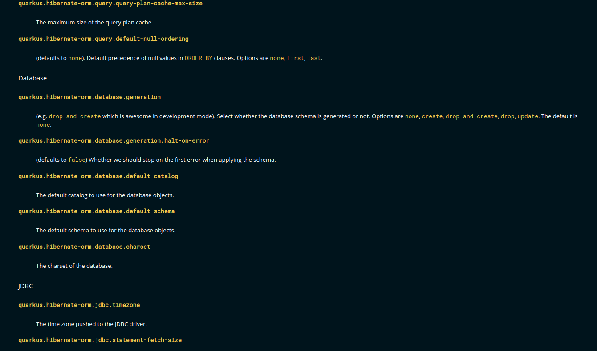Click the jdbc.statement-fetch-size property heading

click(x=100, y=340)
